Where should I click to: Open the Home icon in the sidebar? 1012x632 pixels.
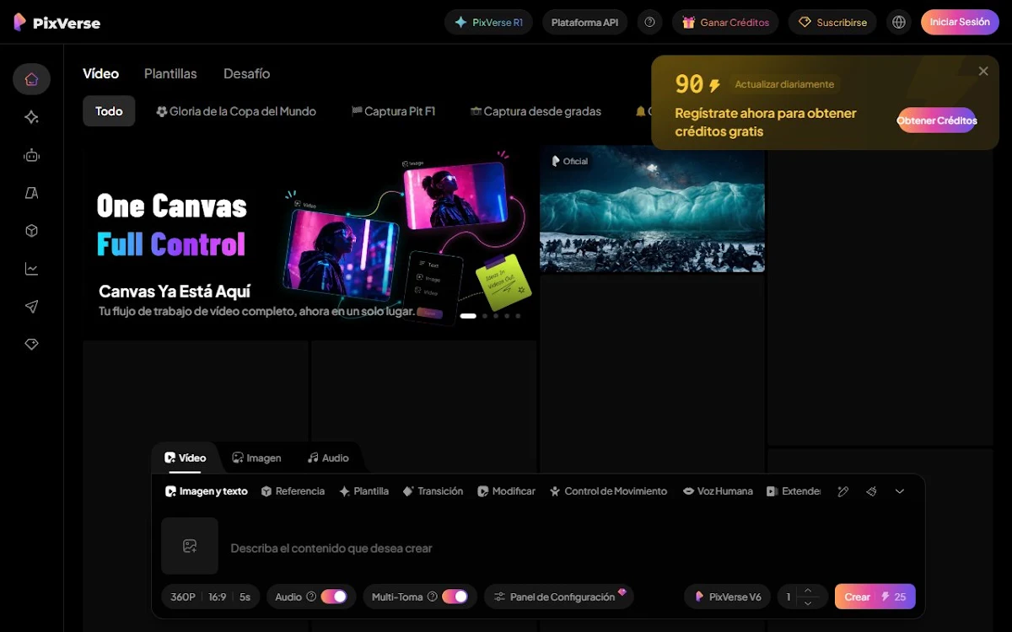(31, 79)
